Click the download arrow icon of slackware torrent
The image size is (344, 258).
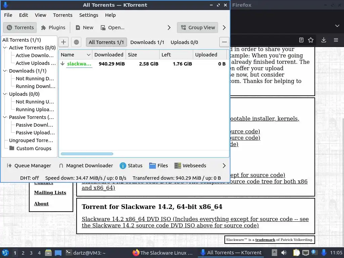pyautogui.click(x=62, y=63)
